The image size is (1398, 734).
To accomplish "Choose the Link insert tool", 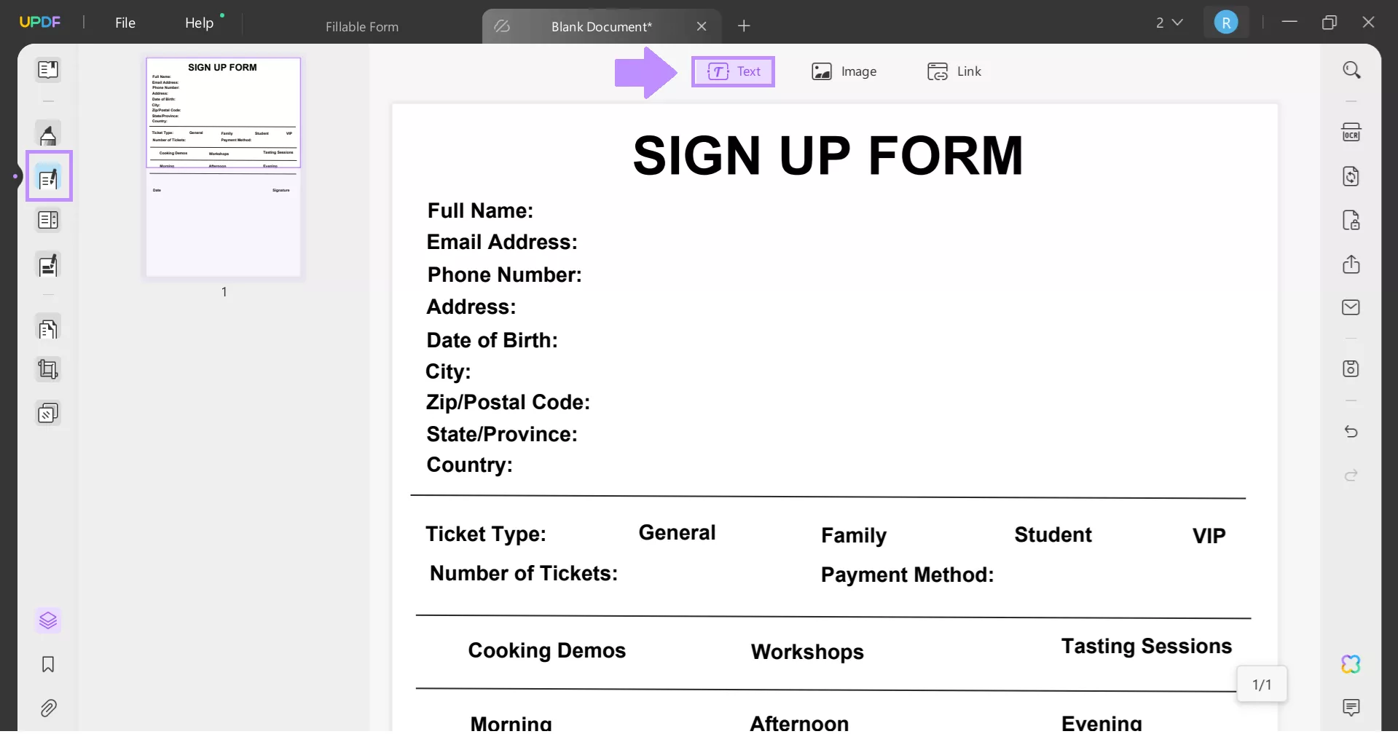I will pyautogui.click(x=954, y=71).
